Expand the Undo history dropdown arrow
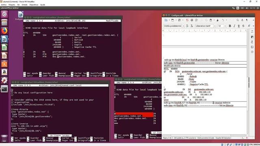Viewport: 260px width, 146px height. click(x=226, y=20)
